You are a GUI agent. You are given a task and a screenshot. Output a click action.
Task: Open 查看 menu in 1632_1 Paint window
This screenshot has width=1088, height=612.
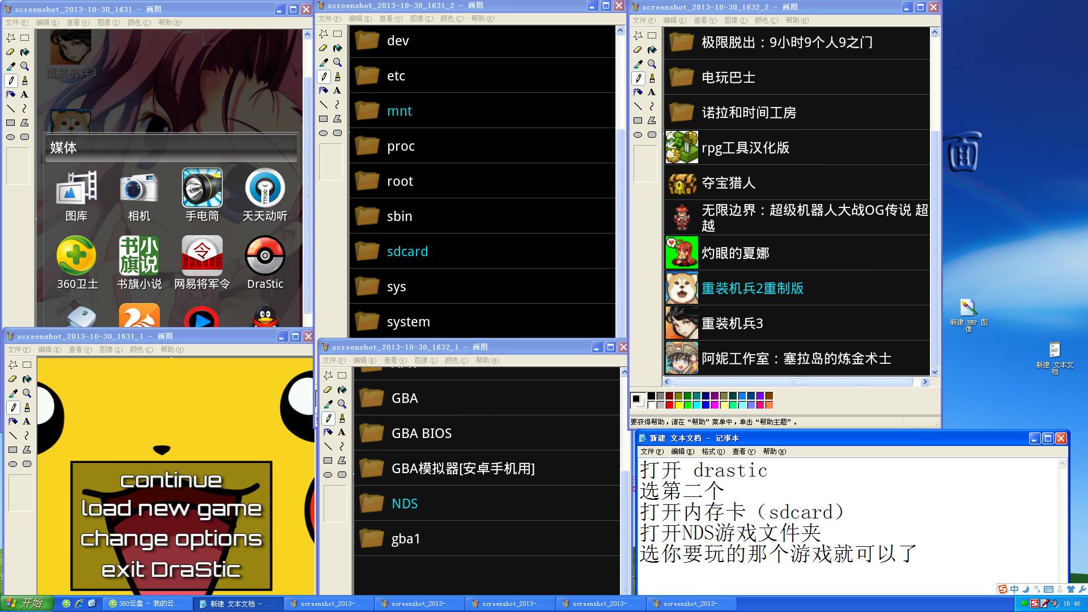click(395, 360)
